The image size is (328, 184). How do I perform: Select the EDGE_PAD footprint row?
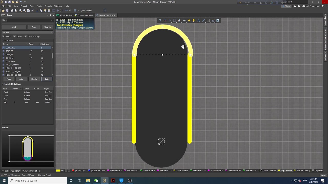click(x=27, y=61)
